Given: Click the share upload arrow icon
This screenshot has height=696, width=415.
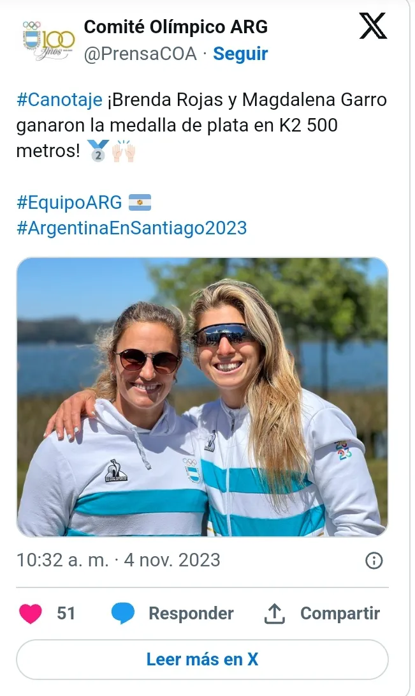Looking at the screenshot, I should click(x=273, y=614).
